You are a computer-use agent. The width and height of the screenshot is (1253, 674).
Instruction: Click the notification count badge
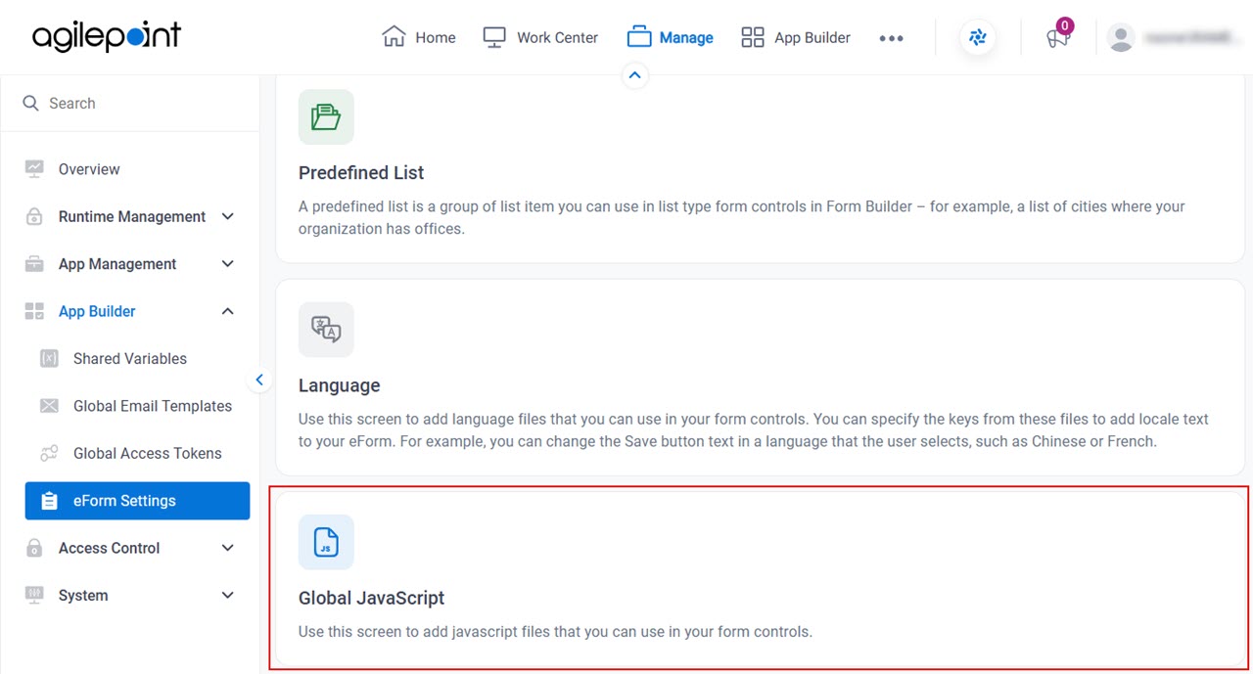1065,26
